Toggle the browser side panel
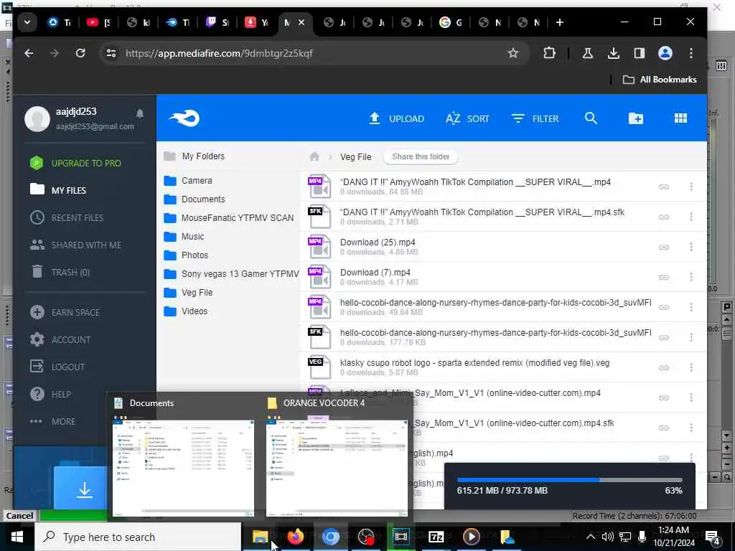This screenshot has width=735, height=551. click(639, 53)
